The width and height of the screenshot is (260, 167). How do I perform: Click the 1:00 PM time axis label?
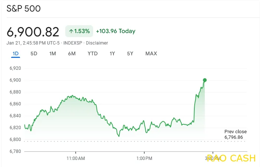pyautogui.click(x=144, y=158)
